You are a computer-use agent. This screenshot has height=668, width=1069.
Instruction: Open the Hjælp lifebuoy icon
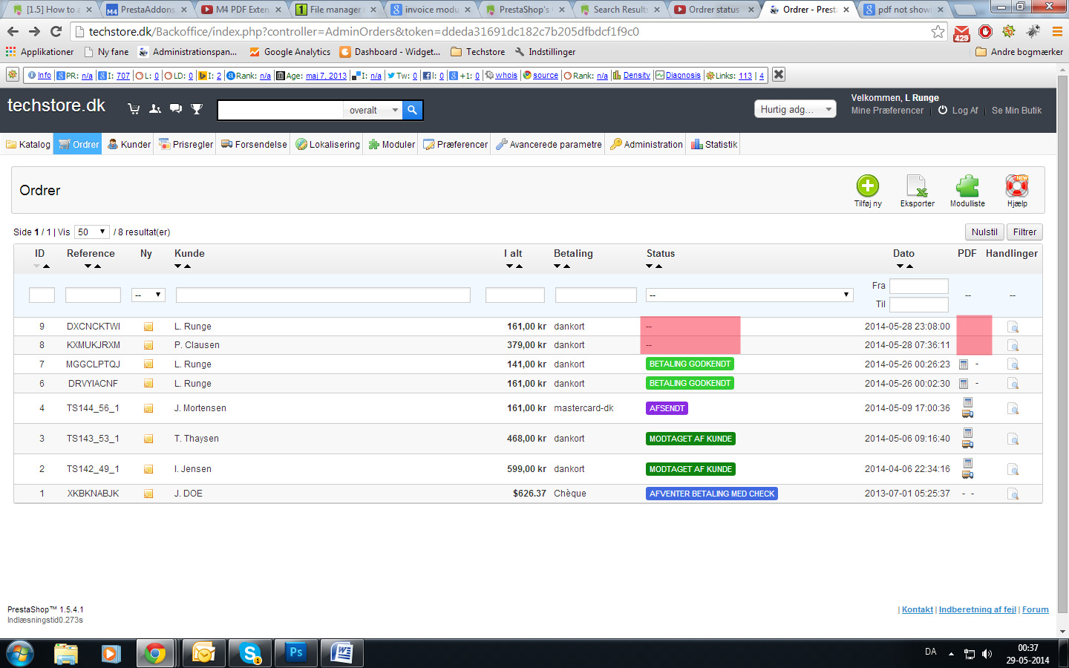tap(1017, 186)
